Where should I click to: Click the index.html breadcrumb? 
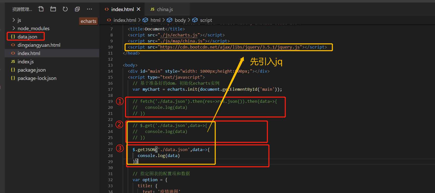[125, 20]
